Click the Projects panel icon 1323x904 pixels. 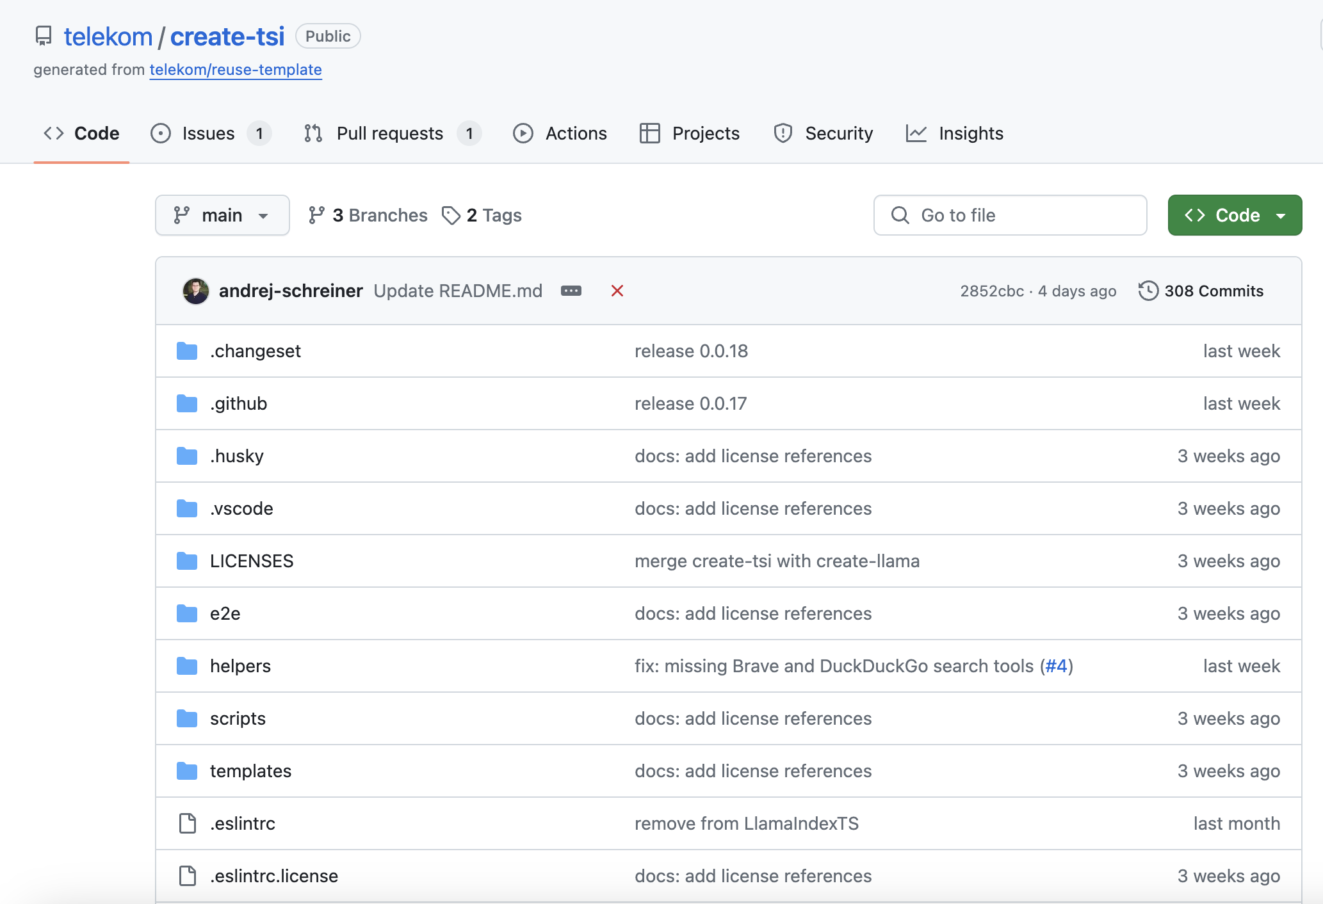click(x=649, y=133)
